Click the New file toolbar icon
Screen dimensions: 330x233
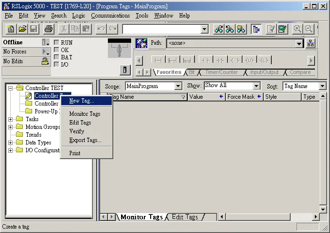(x=11, y=29)
